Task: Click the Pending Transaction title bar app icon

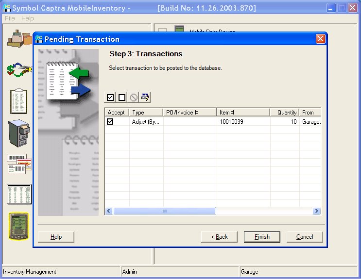Action: (x=39, y=39)
